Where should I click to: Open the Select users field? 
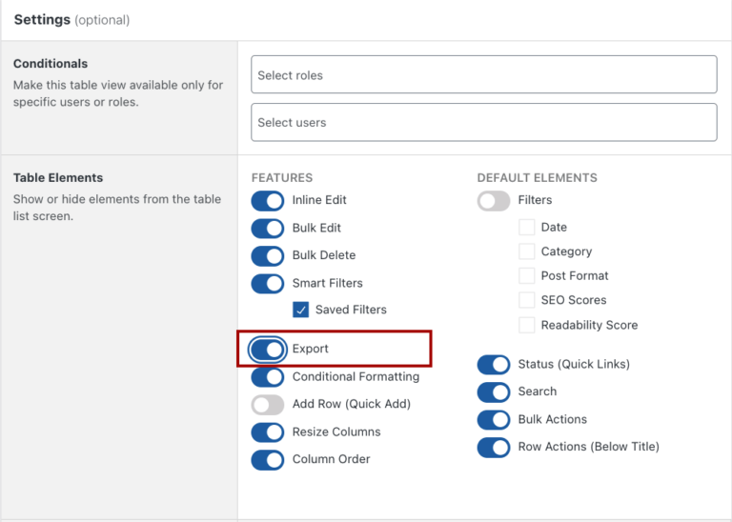(x=484, y=122)
